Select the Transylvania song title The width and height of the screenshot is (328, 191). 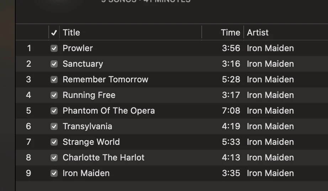[88, 126]
